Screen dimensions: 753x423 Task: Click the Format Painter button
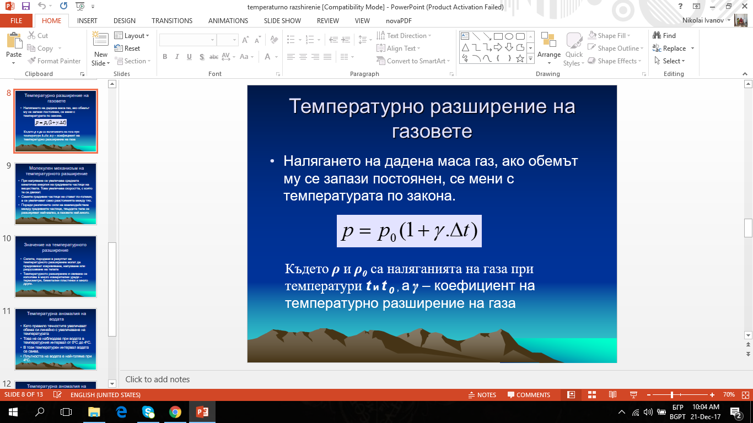point(53,61)
